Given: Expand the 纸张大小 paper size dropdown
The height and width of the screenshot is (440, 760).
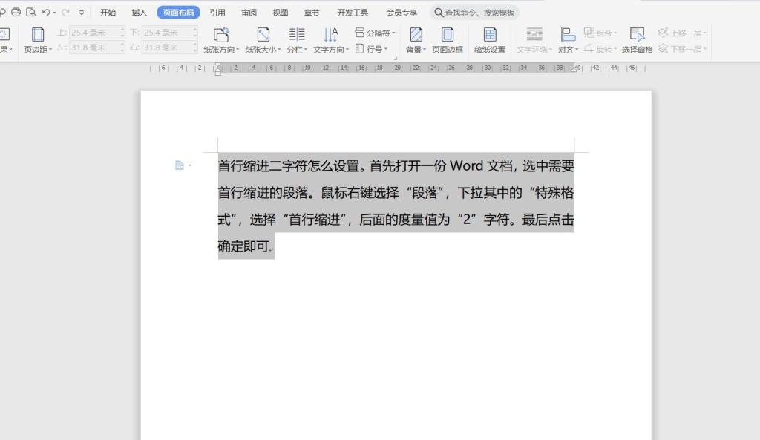Looking at the screenshot, I should point(263,40).
